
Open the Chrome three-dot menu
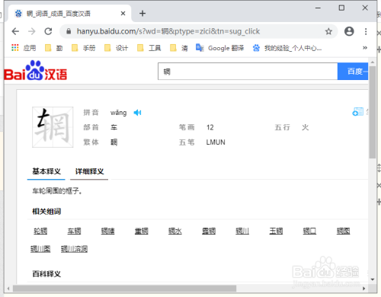click(x=366, y=31)
